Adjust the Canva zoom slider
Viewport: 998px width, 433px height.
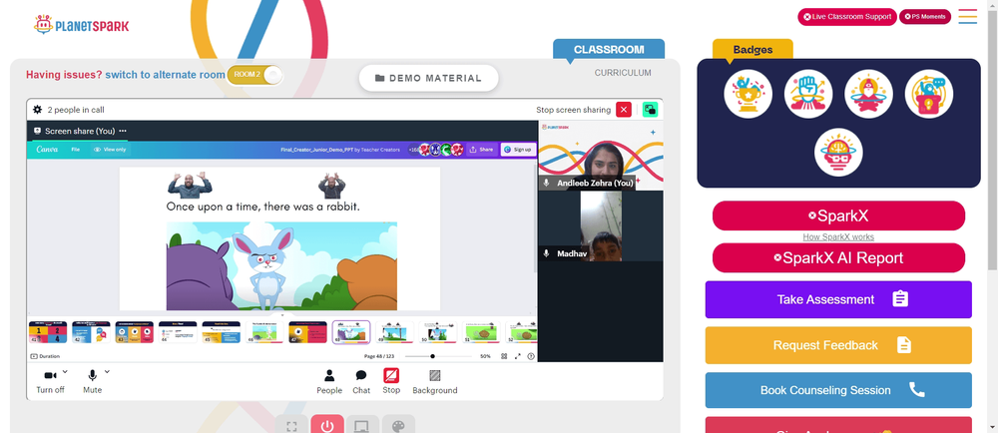tap(438, 356)
